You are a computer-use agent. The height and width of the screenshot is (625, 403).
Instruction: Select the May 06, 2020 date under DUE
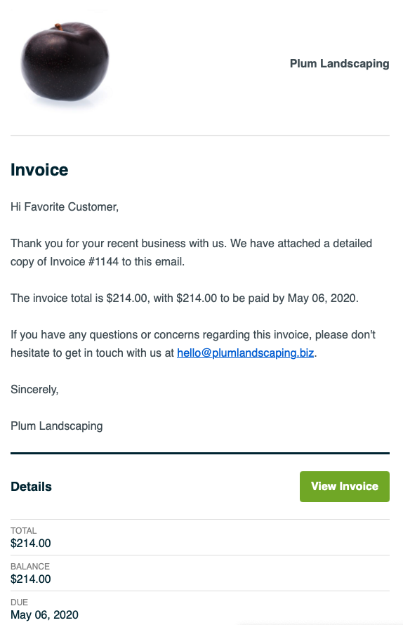pyautogui.click(x=45, y=615)
